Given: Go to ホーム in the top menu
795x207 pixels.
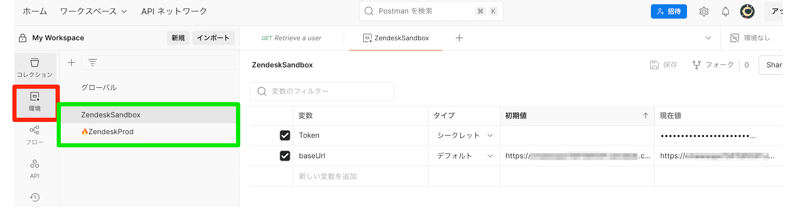Looking at the screenshot, I should click(35, 11).
